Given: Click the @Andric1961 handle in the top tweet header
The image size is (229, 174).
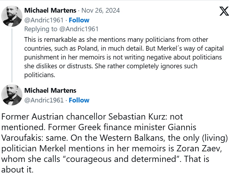Looking at the screenshot, I should coord(44,20).
